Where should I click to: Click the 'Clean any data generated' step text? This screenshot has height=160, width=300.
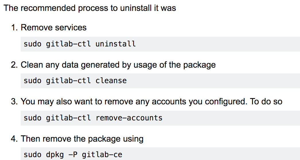(118, 65)
